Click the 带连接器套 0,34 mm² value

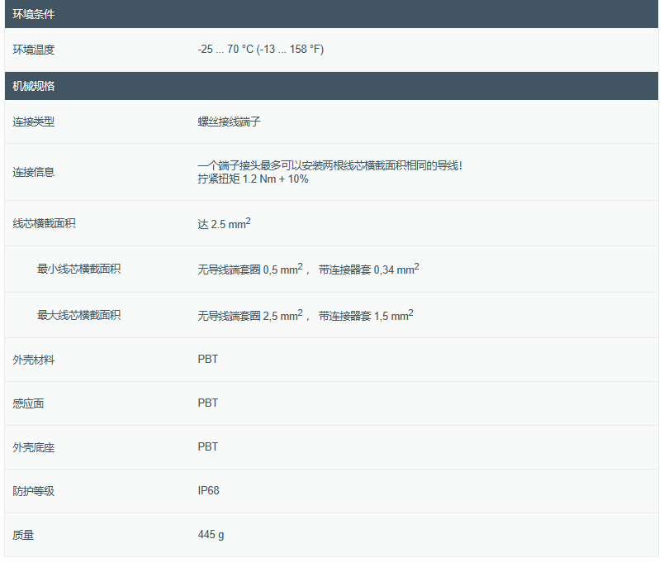click(368, 269)
